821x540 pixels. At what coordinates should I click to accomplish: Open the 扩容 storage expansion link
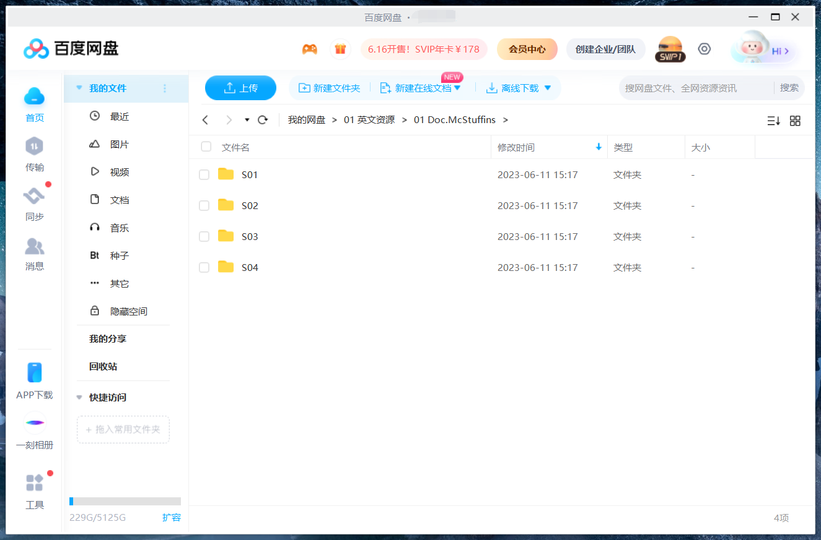click(x=172, y=518)
